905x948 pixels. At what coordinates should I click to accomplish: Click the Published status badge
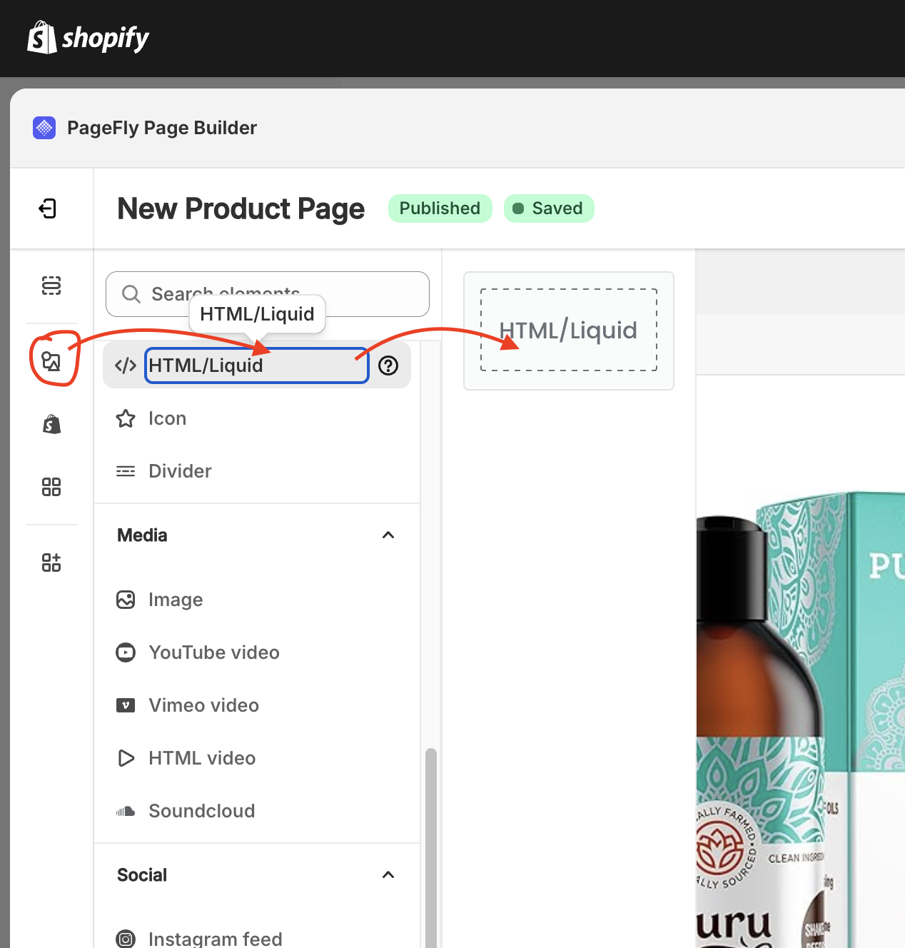440,208
